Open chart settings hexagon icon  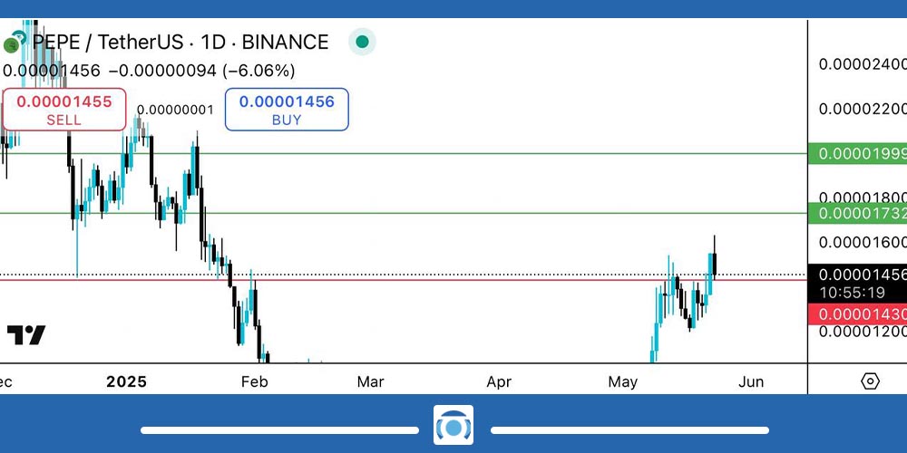coord(870,381)
